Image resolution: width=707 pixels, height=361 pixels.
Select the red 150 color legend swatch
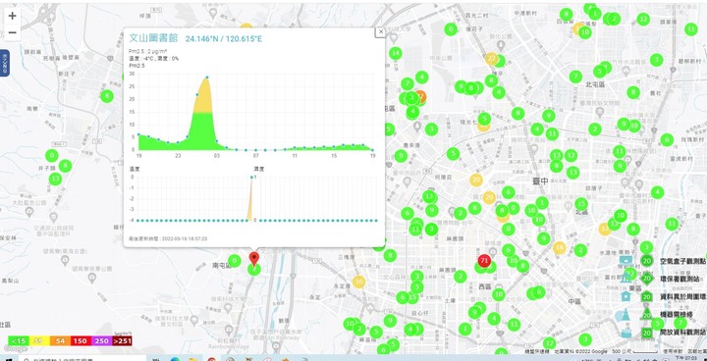click(81, 341)
